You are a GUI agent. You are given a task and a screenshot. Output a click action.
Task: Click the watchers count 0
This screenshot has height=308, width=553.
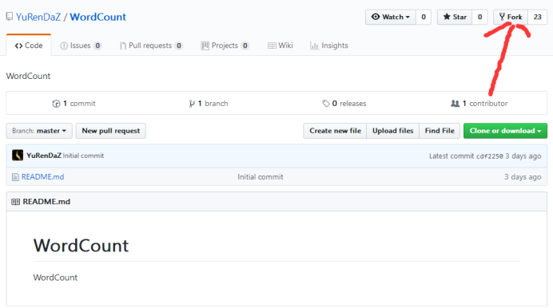pyautogui.click(x=424, y=17)
